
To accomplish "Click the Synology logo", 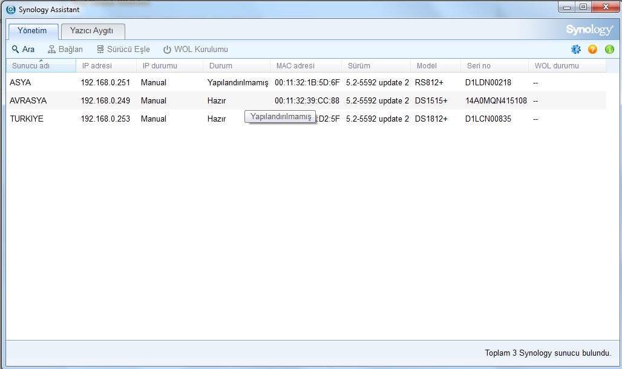I will (x=589, y=30).
